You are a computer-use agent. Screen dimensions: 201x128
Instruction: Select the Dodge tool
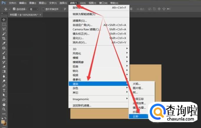click(x=4, y=81)
